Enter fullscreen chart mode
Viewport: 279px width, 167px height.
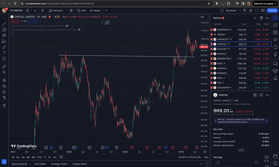click(x=256, y=10)
